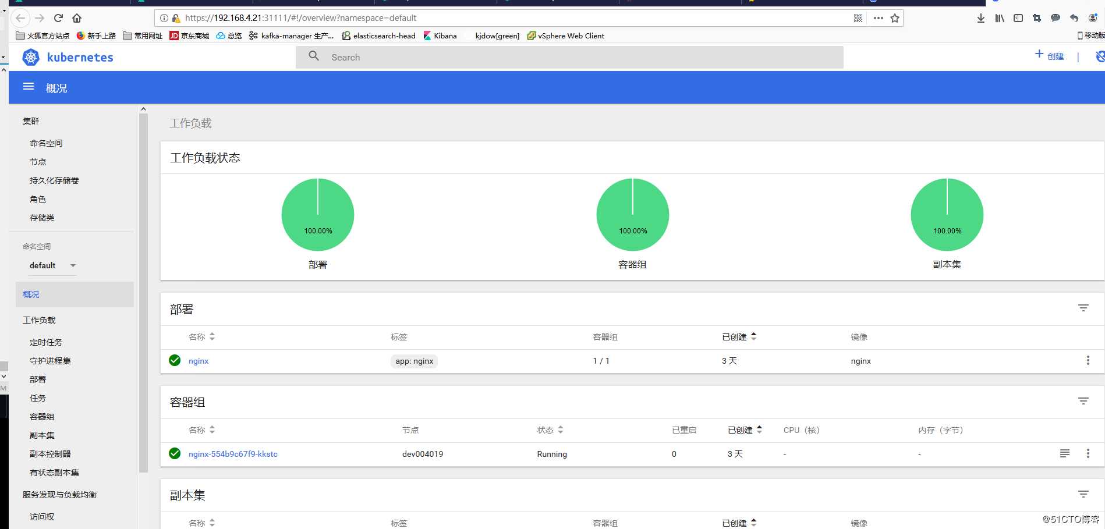Sort replica sets by 名称 column

tap(201, 523)
